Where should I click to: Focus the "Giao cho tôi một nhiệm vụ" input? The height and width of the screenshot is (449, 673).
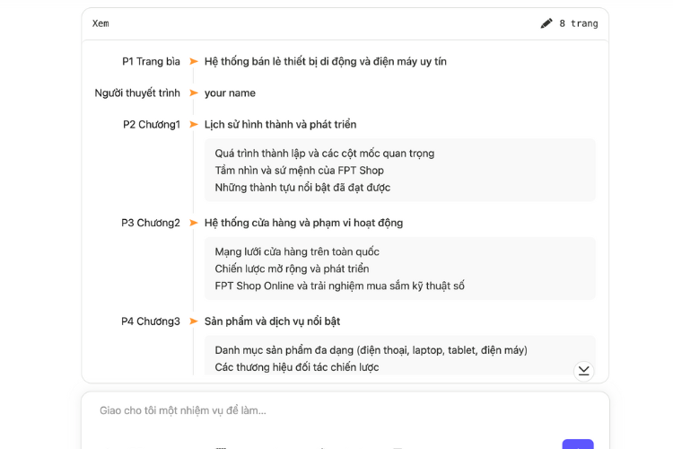(341, 410)
